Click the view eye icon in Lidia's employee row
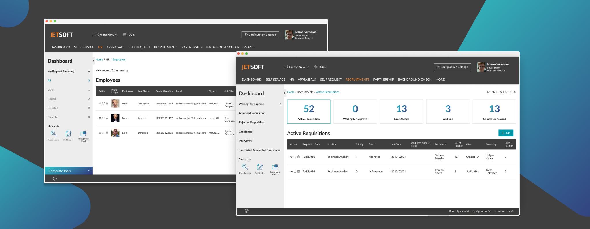The height and width of the screenshot is (229, 590). pyautogui.click(x=100, y=133)
